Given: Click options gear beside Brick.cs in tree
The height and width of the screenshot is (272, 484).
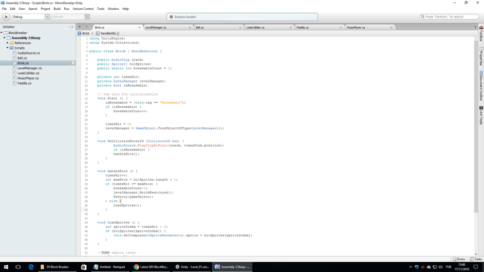Looking at the screenshot, I should click(72, 63).
